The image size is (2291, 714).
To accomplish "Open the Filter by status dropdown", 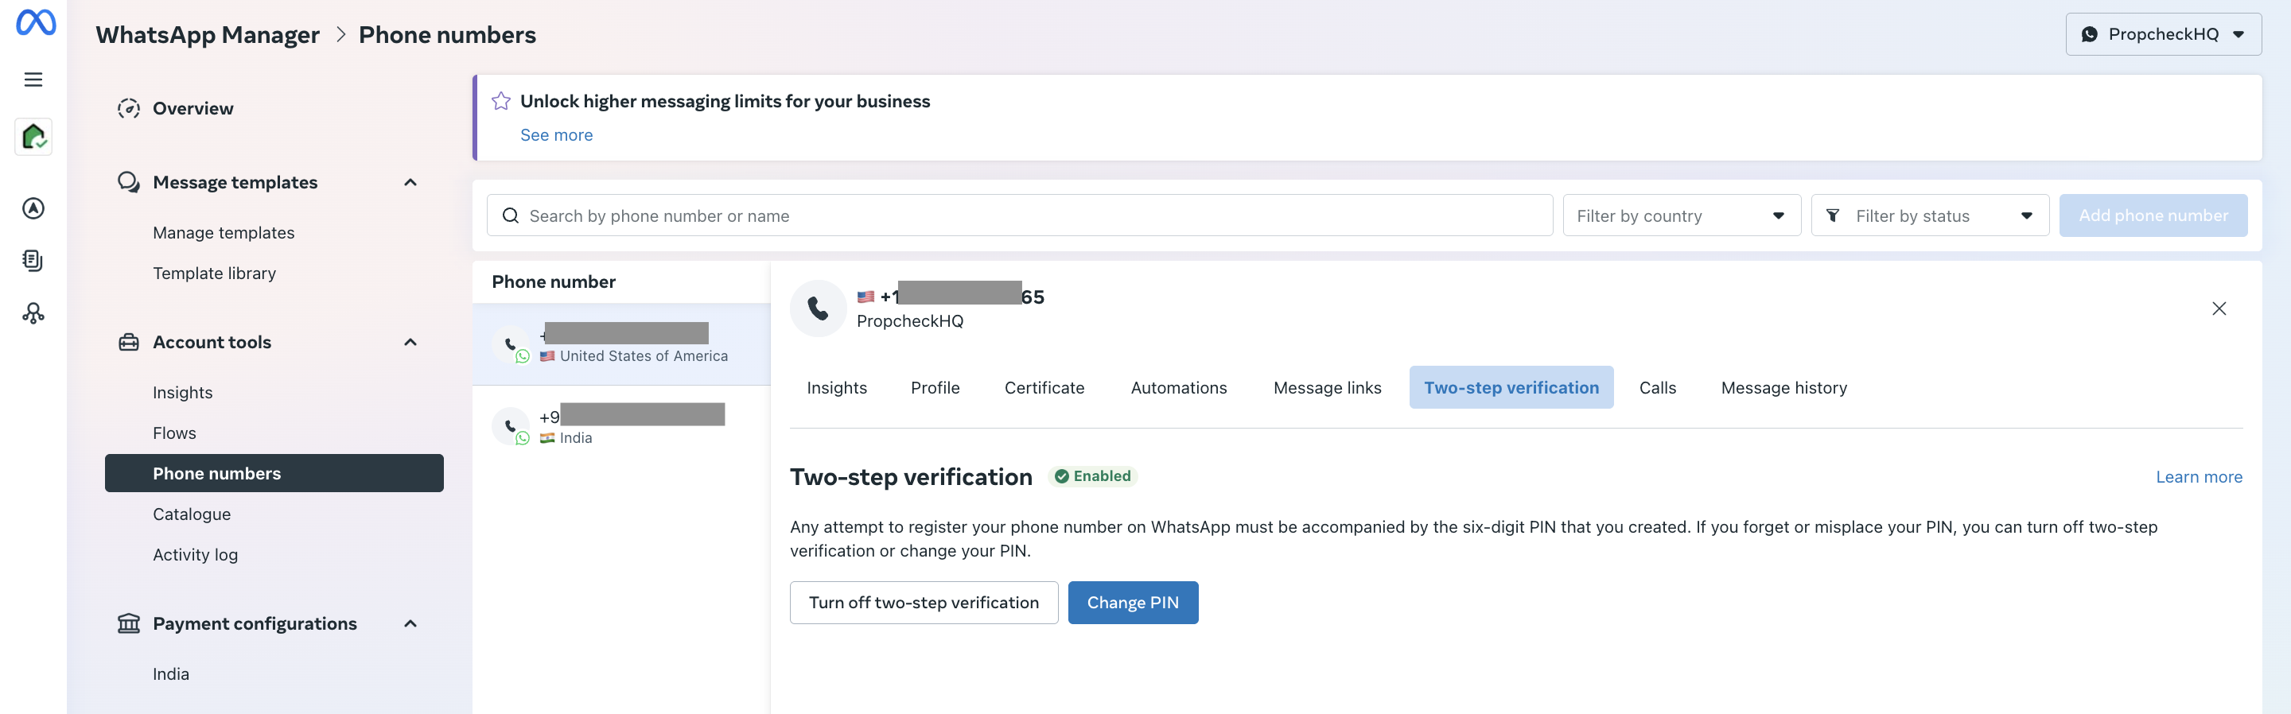I will (1930, 216).
